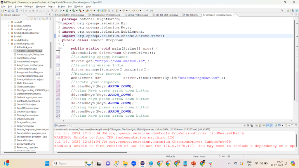Toggle Skip All Breakpoints icon
299x168 pixels.
pos(21,11)
